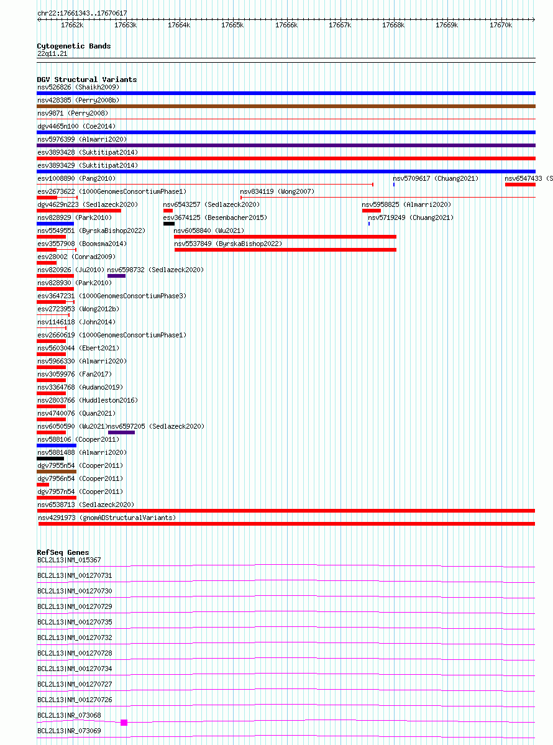Select dgv7957n54 (Cooper2011) label
The image size is (553, 745).
pyautogui.click(x=80, y=492)
